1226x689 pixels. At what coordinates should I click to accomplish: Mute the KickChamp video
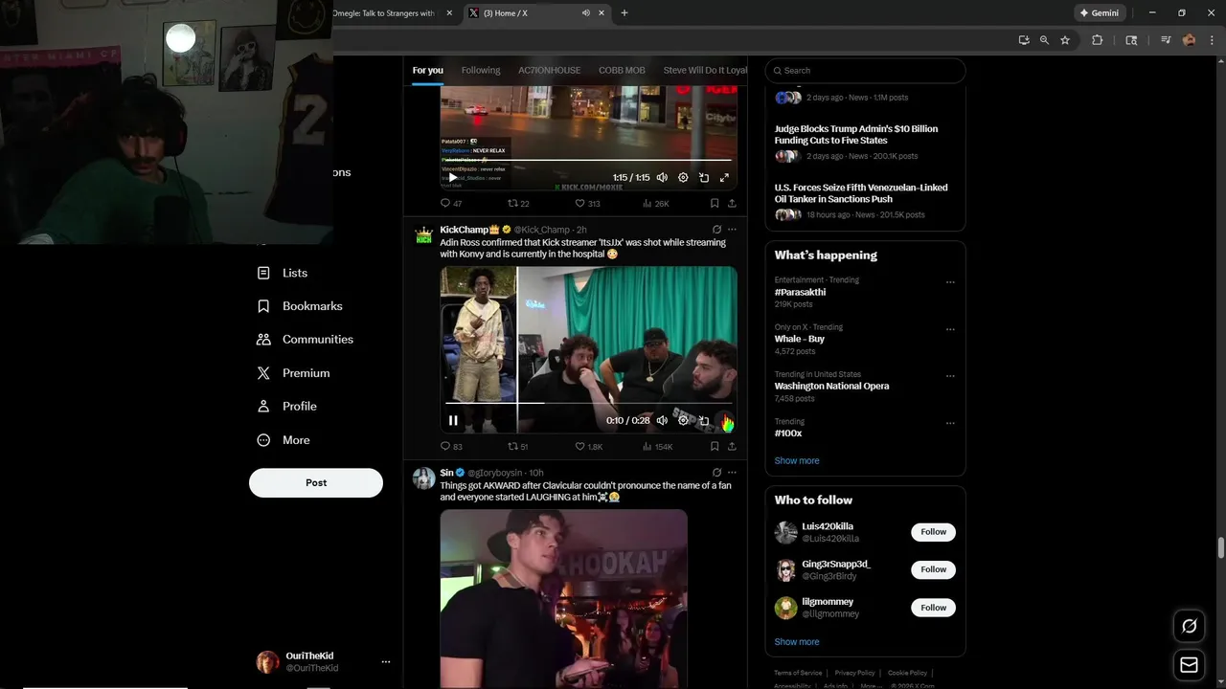662,420
